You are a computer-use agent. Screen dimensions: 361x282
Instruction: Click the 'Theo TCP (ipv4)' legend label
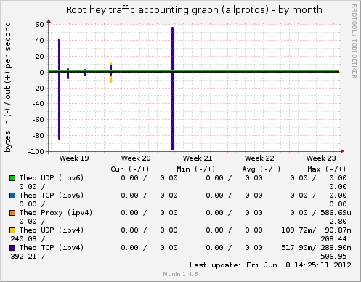click(52, 248)
